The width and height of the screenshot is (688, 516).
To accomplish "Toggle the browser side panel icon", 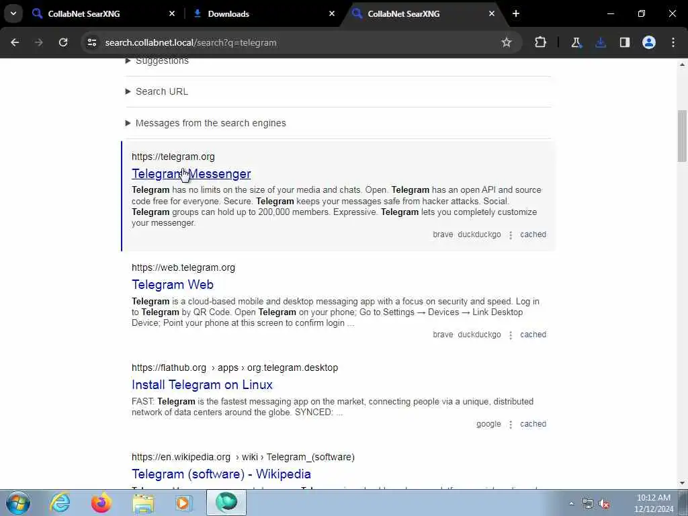I will (x=625, y=42).
